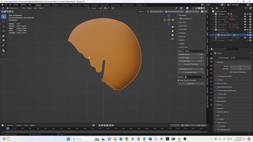
Task: Click the Windows Start button
Action: click(x=68, y=139)
